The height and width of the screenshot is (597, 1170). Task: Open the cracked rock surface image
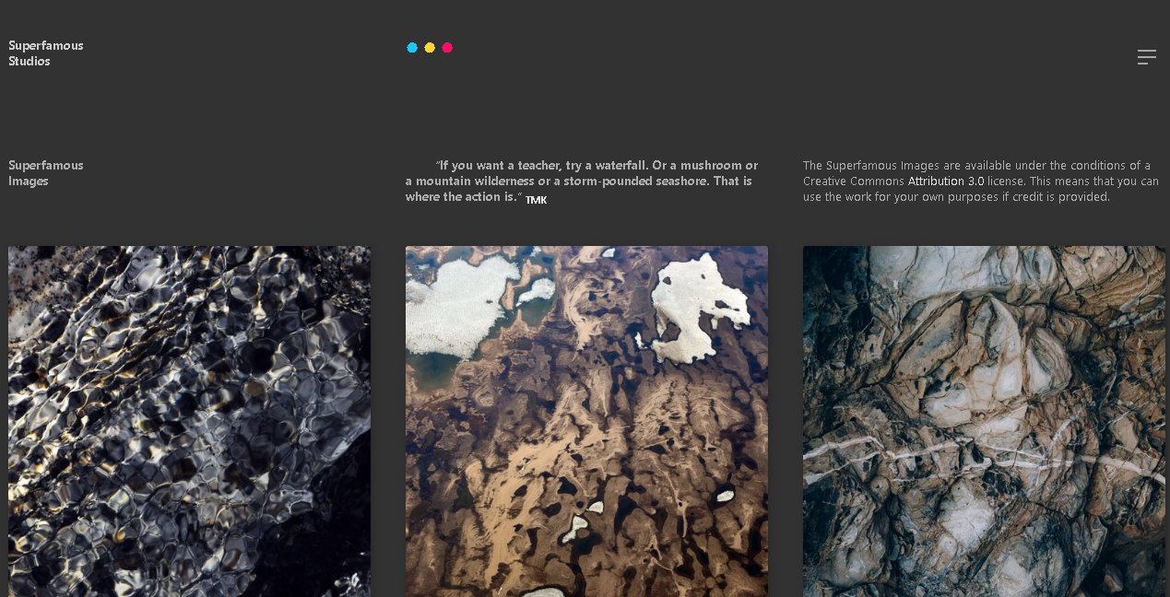[x=984, y=421]
